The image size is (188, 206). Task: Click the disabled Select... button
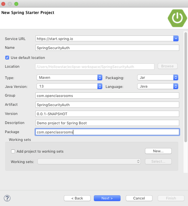click(x=158, y=161)
